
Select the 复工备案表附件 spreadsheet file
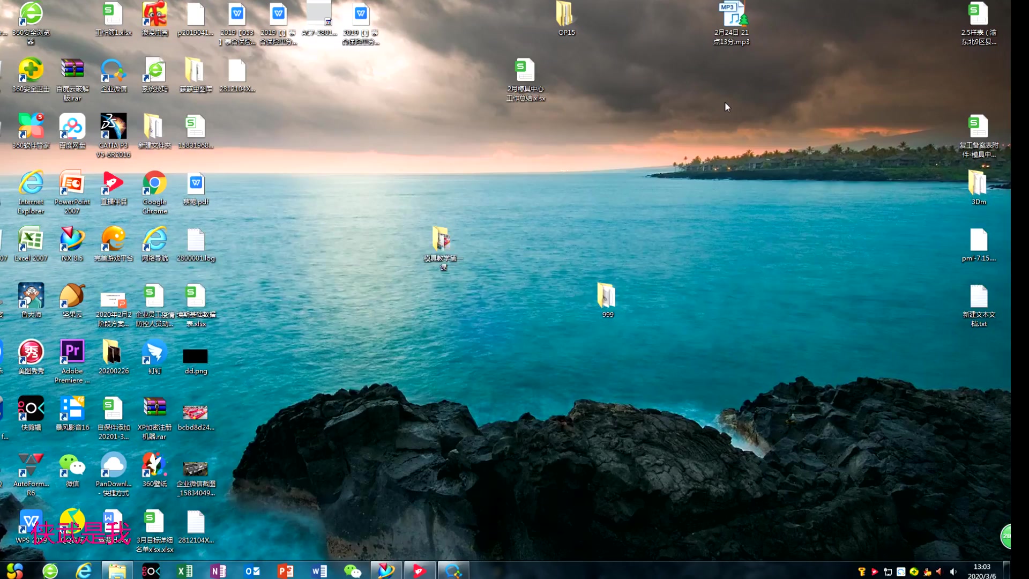pyautogui.click(x=979, y=136)
